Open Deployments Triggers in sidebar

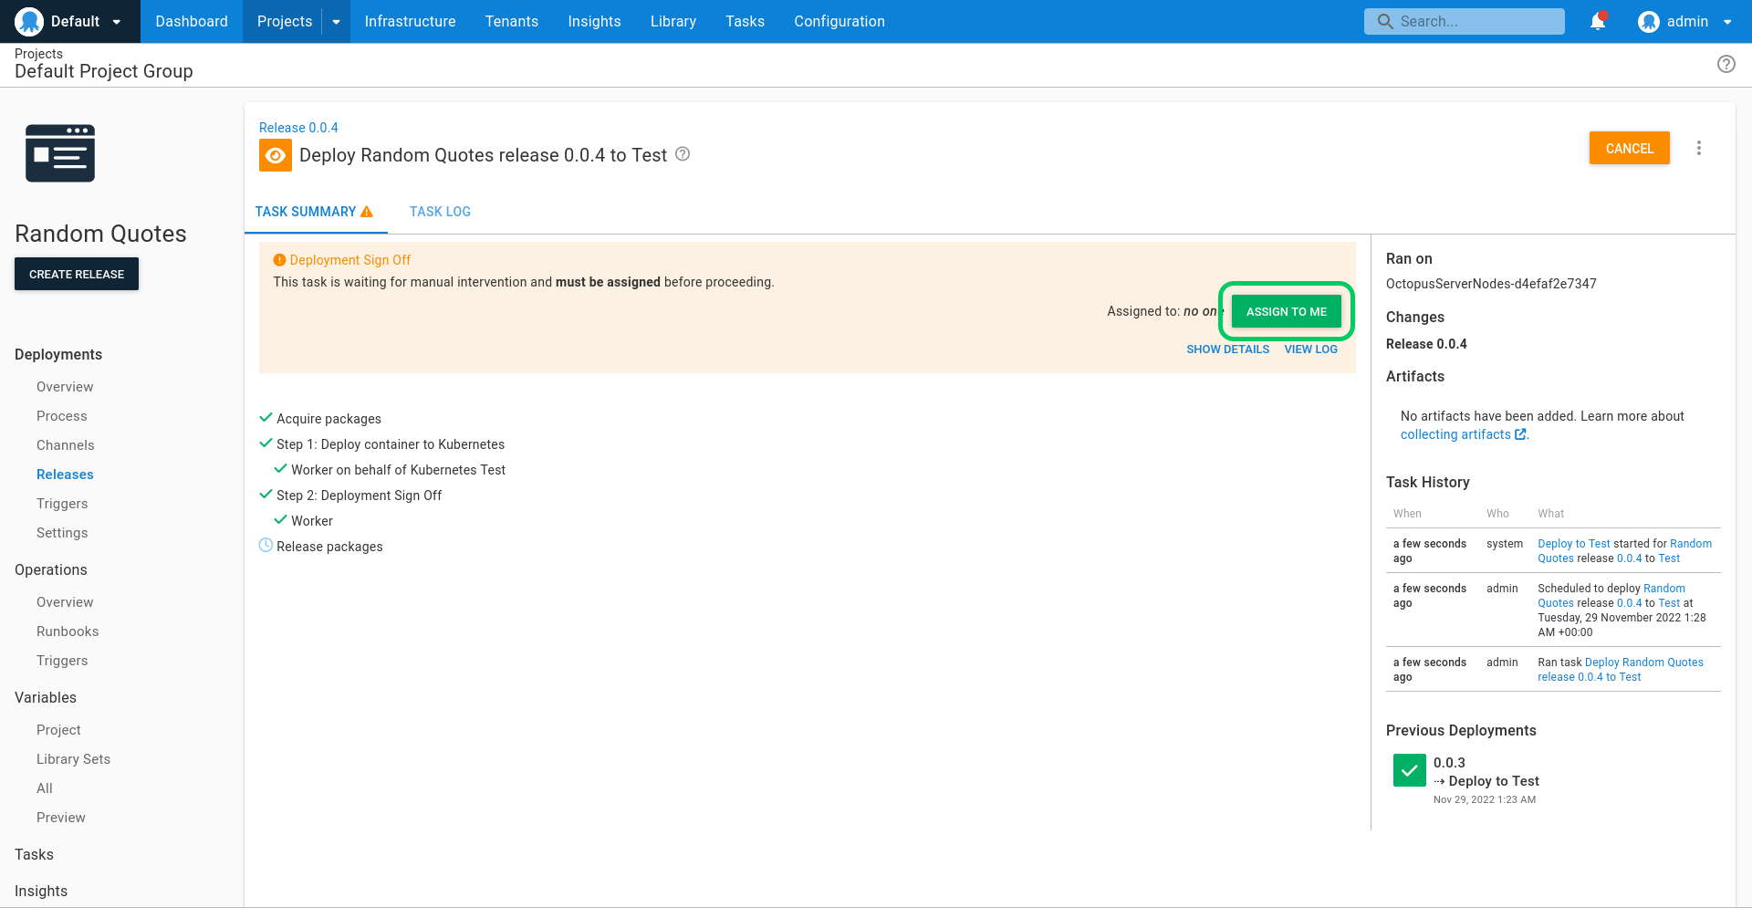tap(62, 504)
